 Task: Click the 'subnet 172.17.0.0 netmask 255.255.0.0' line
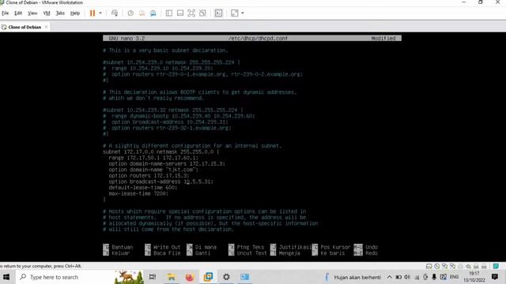tap(160, 151)
